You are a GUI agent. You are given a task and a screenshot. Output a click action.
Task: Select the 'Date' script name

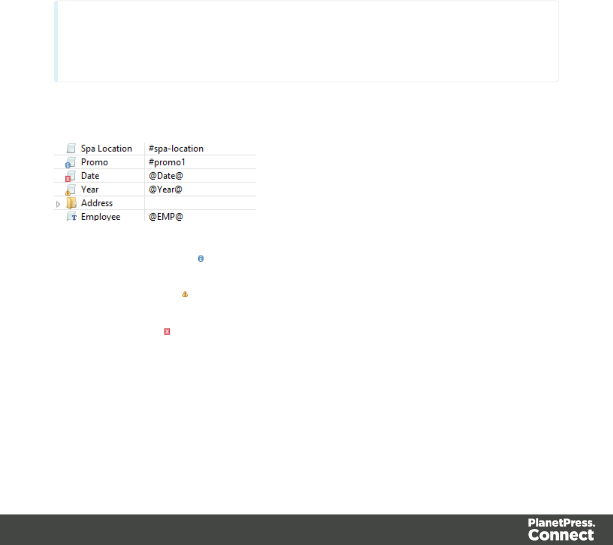tap(90, 176)
